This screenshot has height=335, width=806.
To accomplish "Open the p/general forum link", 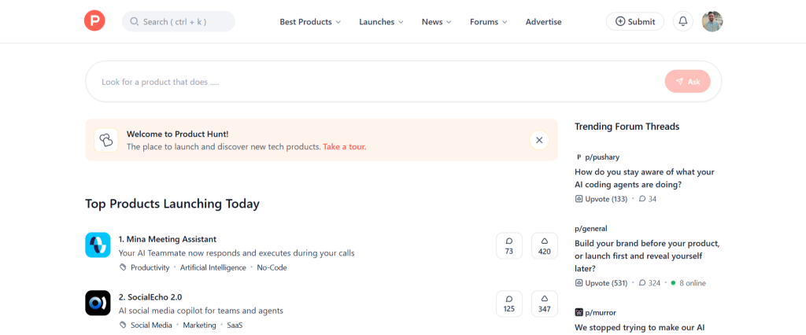I will tap(590, 229).
